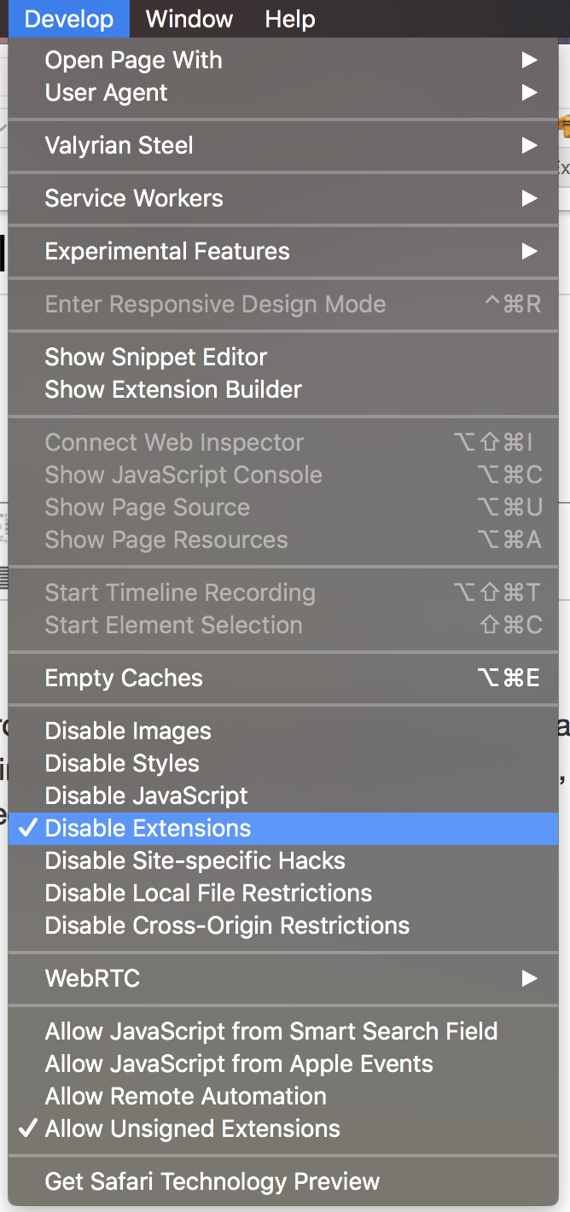Expand the Experimental Features submenu
Viewport: 570px width, 1212px height.
coord(167,251)
